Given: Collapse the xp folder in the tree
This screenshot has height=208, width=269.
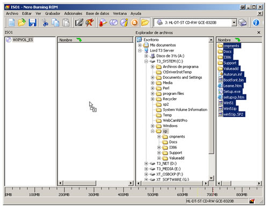Looking at the screenshot, I should pyautogui.click(x=152, y=131).
